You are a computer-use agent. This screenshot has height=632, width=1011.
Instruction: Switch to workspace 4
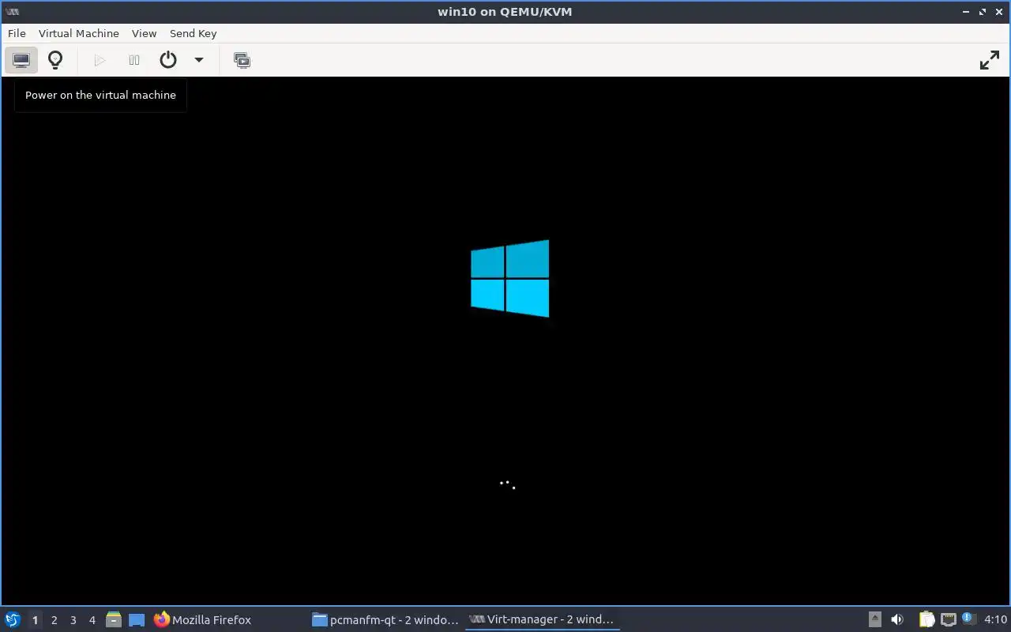(x=92, y=620)
